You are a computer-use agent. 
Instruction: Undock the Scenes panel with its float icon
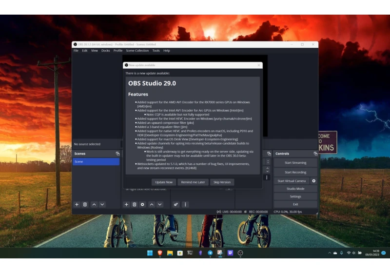[117, 154]
